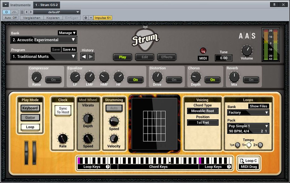Image resolution: width=290 pixels, height=183 pixels.
Task: Open the Manage menu
Action: (67, 33)
